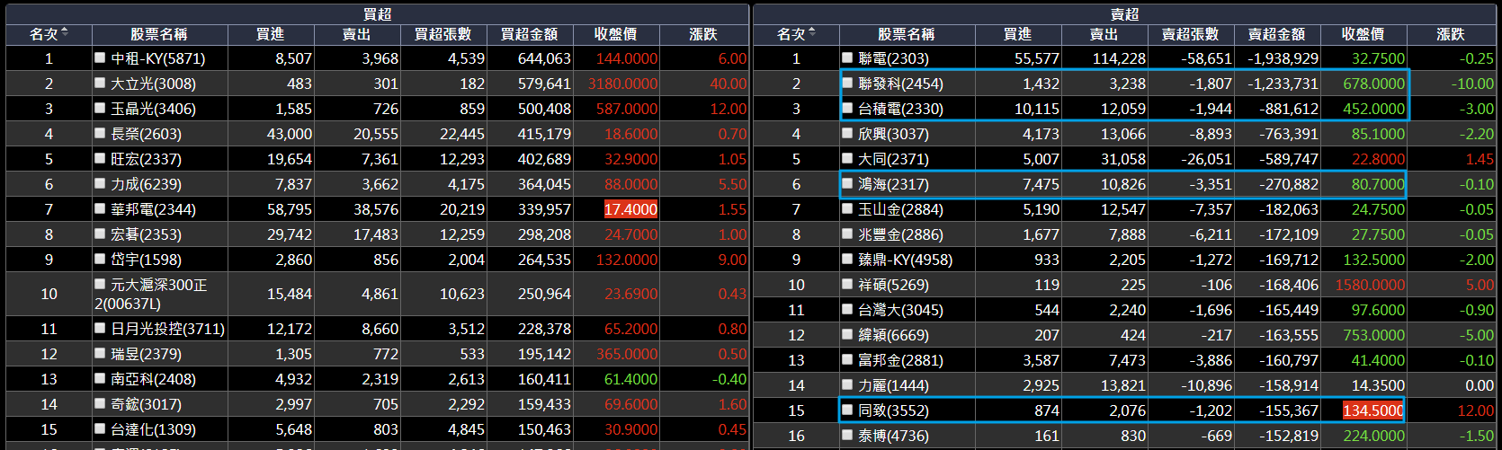Screen dimensions: 1502x450
Task: Sort by the 買超張數 column header
Action: (443, 34)
